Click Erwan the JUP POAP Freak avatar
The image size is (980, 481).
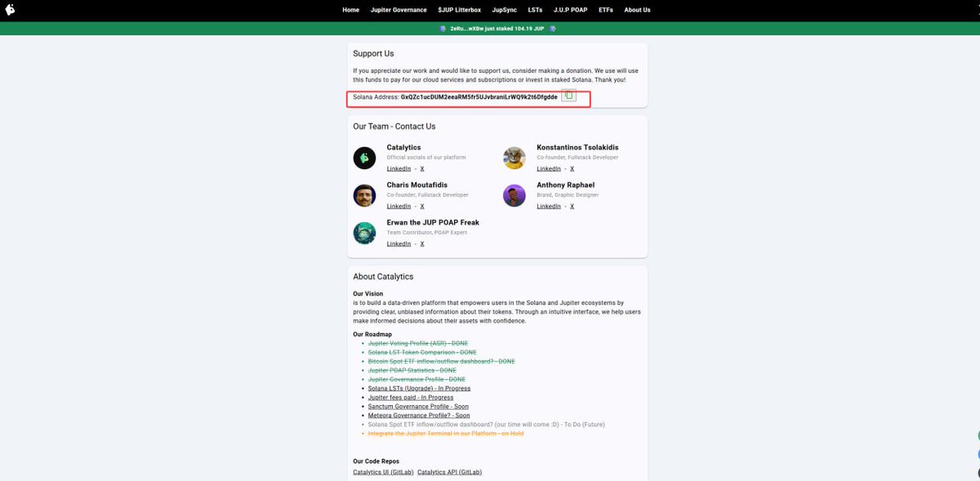pos(364,233)
